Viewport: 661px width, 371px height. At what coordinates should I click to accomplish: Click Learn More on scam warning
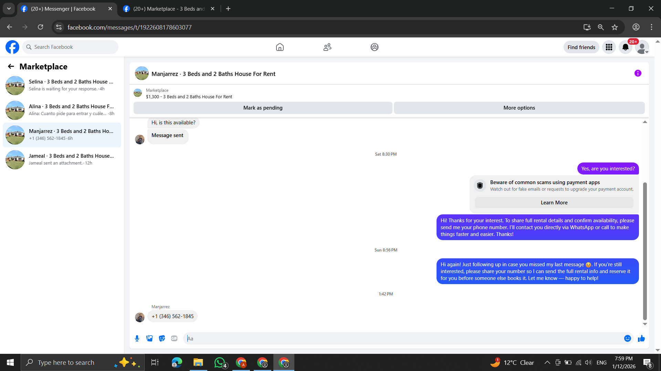554,203
